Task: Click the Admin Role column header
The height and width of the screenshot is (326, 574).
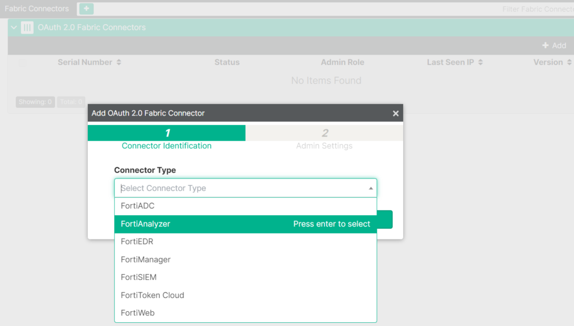Action: pos(343,62)
